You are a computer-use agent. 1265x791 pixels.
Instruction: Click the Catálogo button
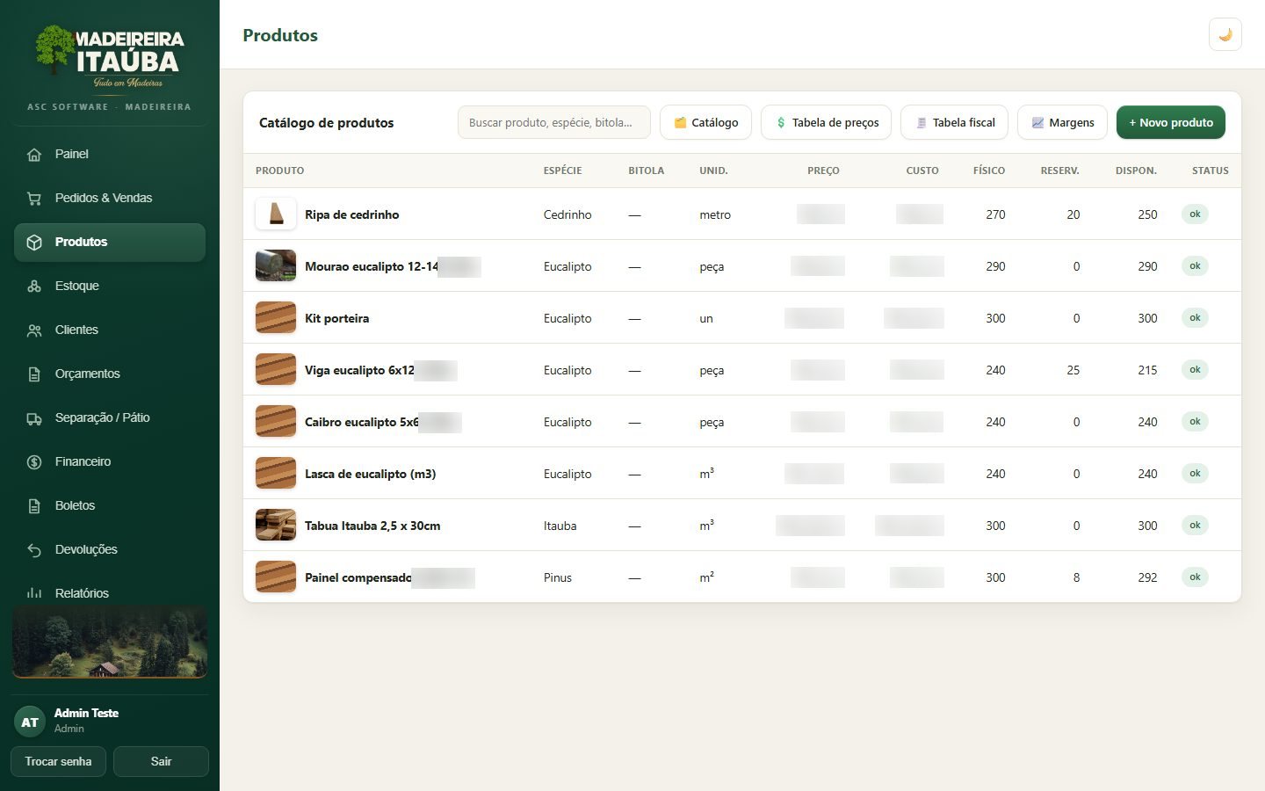tap(705, 122)
